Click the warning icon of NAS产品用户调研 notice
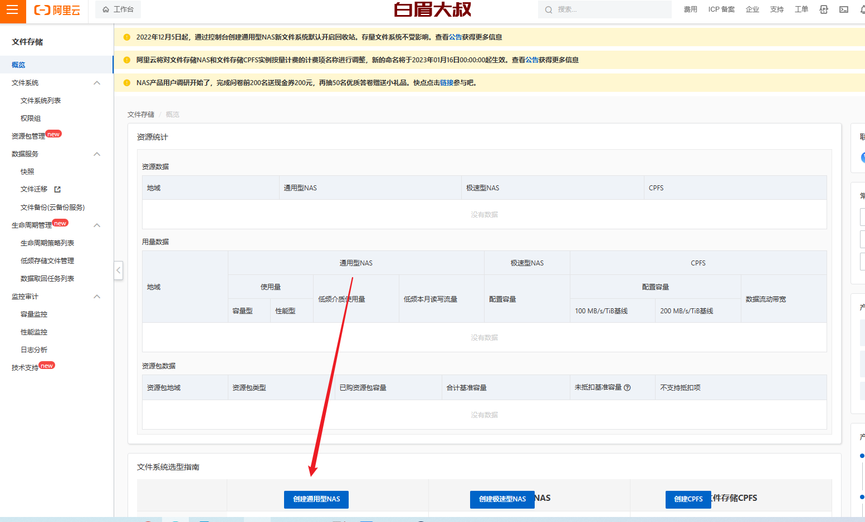Screen dimensions: 865x522 click(x=126, y=82)
